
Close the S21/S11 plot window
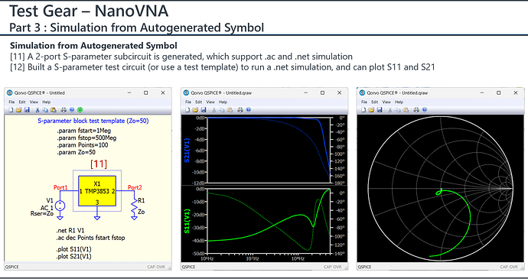point(339,92)
